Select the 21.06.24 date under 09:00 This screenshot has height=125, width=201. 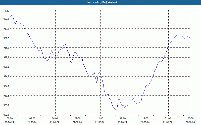pos(77,122)
